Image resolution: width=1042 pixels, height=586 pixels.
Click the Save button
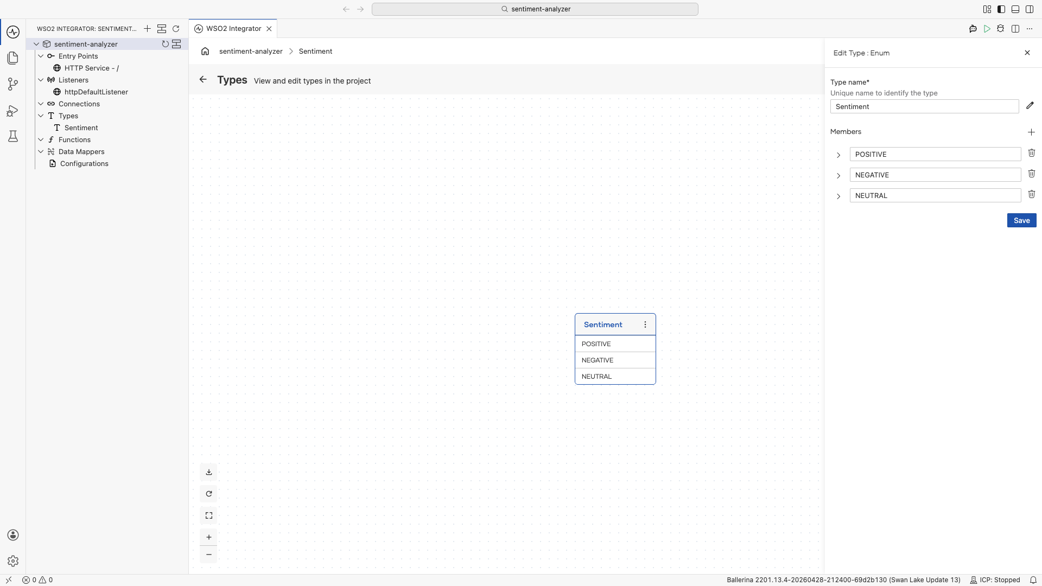1021,220
